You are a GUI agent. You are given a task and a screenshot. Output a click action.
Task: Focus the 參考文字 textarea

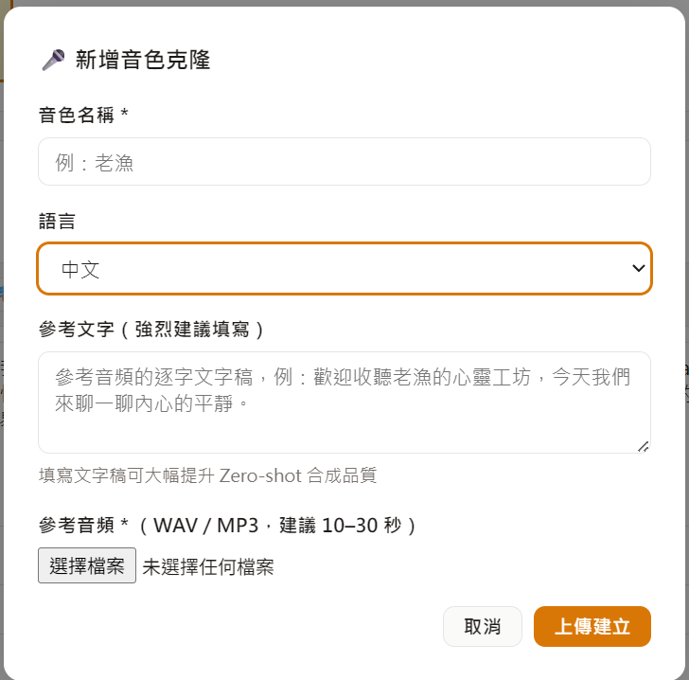[344, 402]
